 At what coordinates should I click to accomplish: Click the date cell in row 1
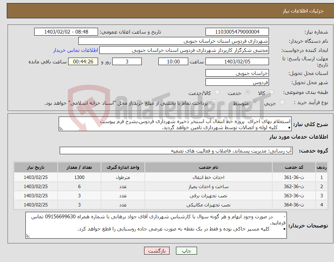click(x=36, y=177)
